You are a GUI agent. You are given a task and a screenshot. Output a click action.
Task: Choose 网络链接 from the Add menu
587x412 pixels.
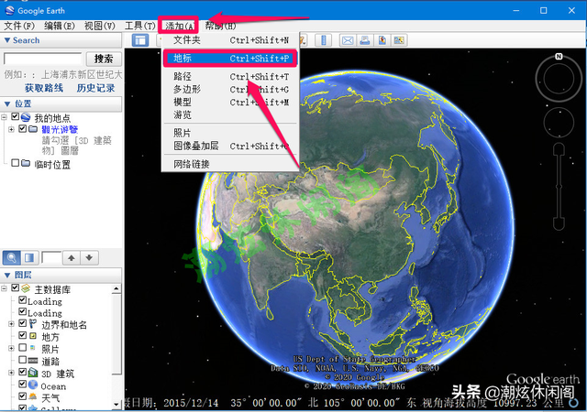[x=230, y=164]
